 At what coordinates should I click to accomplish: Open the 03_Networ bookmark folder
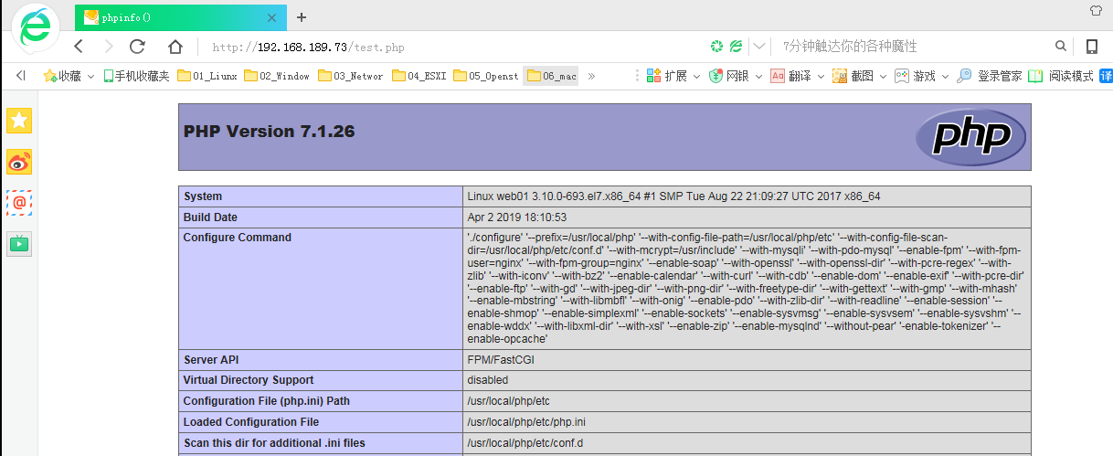(351, 76)
